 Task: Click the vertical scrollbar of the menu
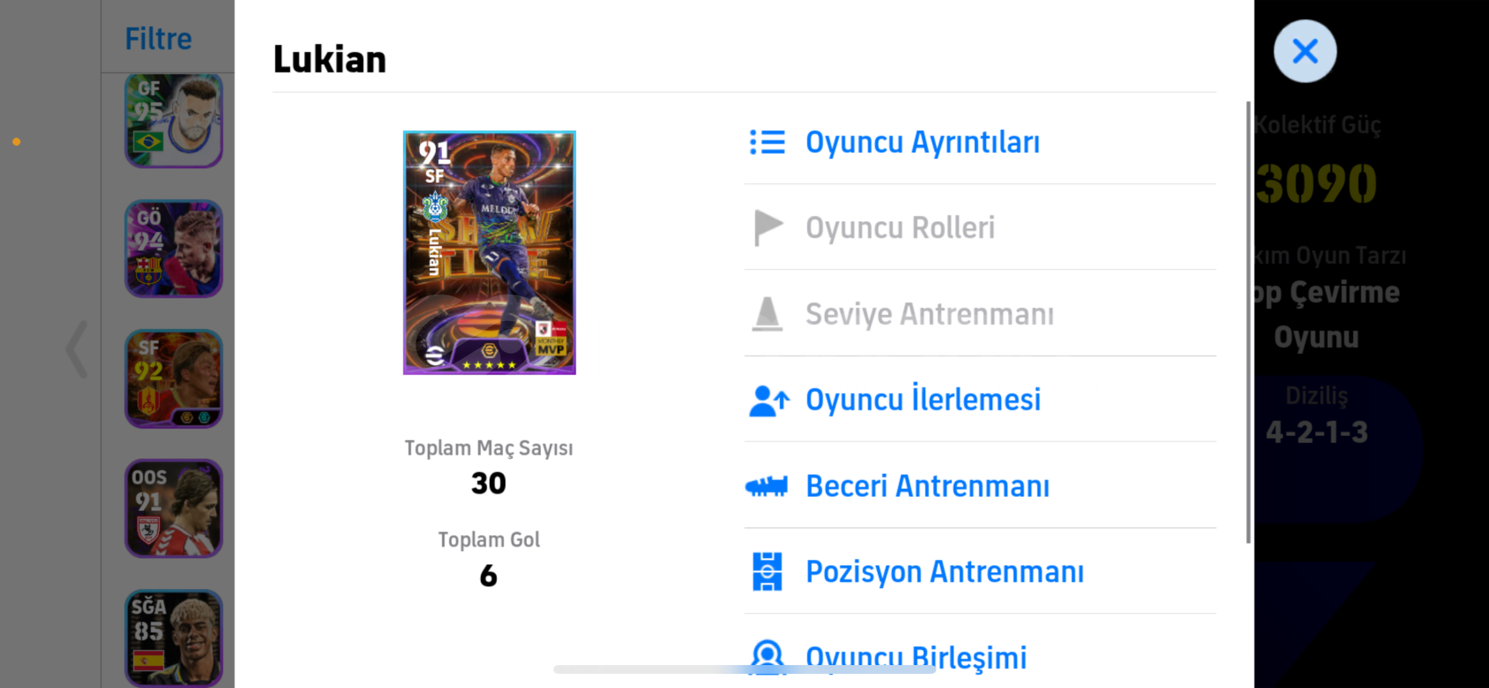click(x=1248, y=322)
